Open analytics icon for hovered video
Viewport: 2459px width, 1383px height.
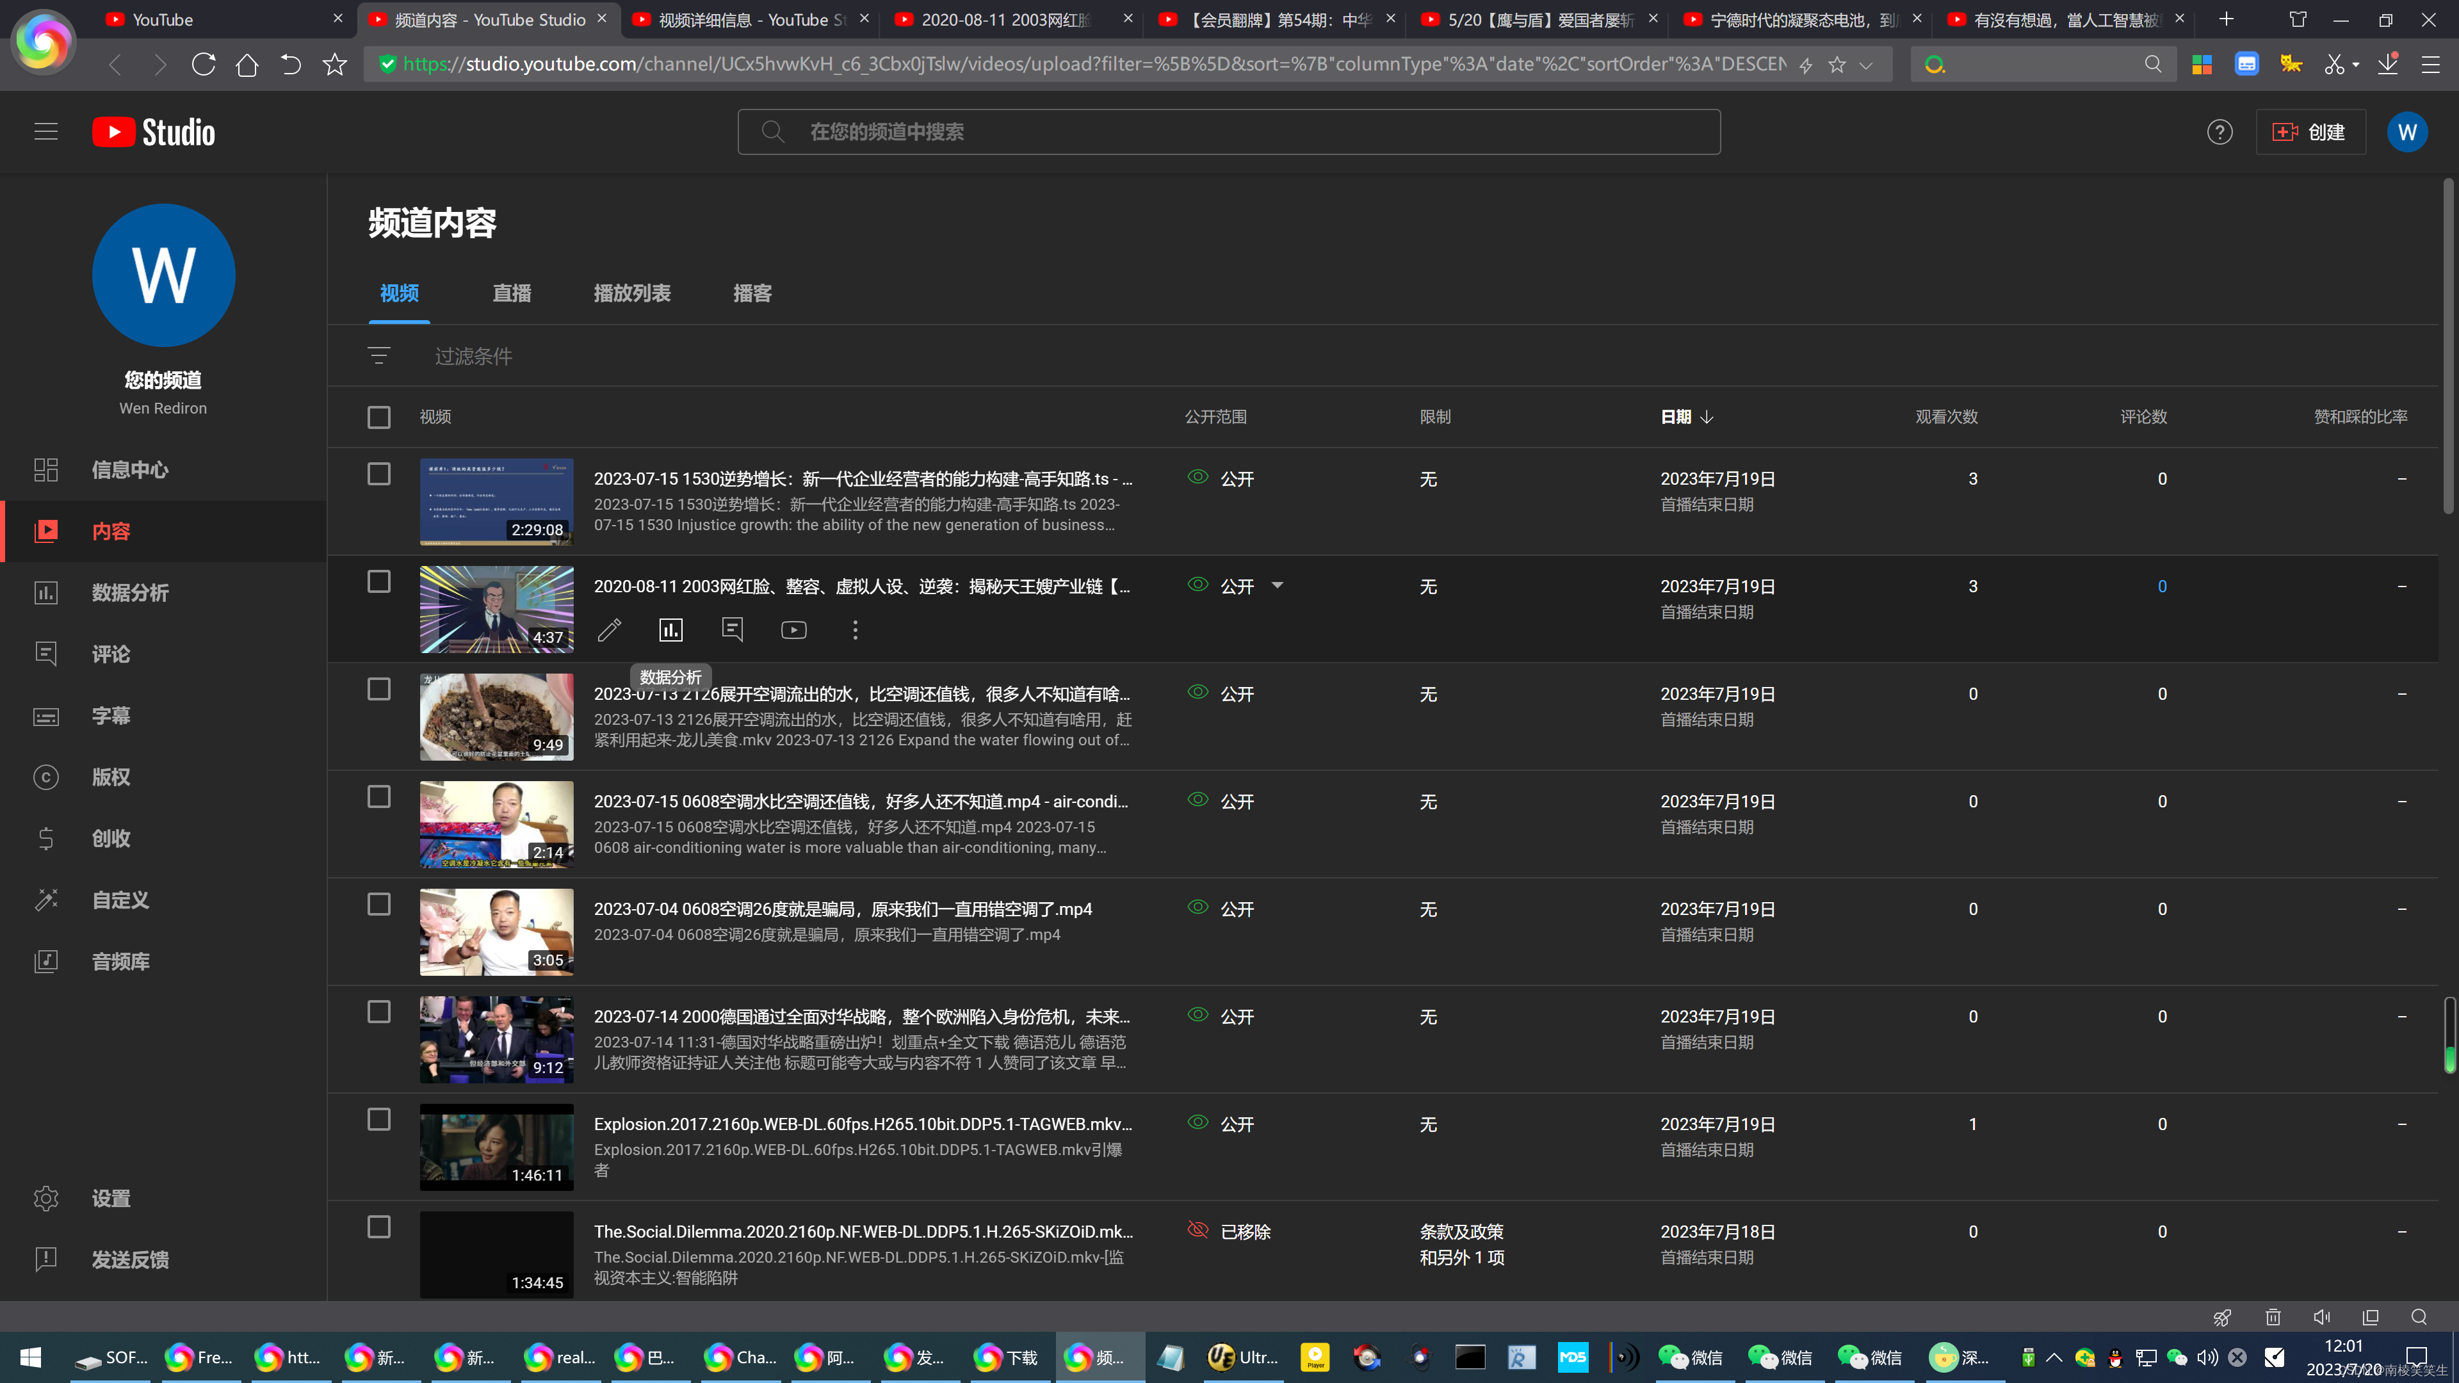(x=671, y=630)
